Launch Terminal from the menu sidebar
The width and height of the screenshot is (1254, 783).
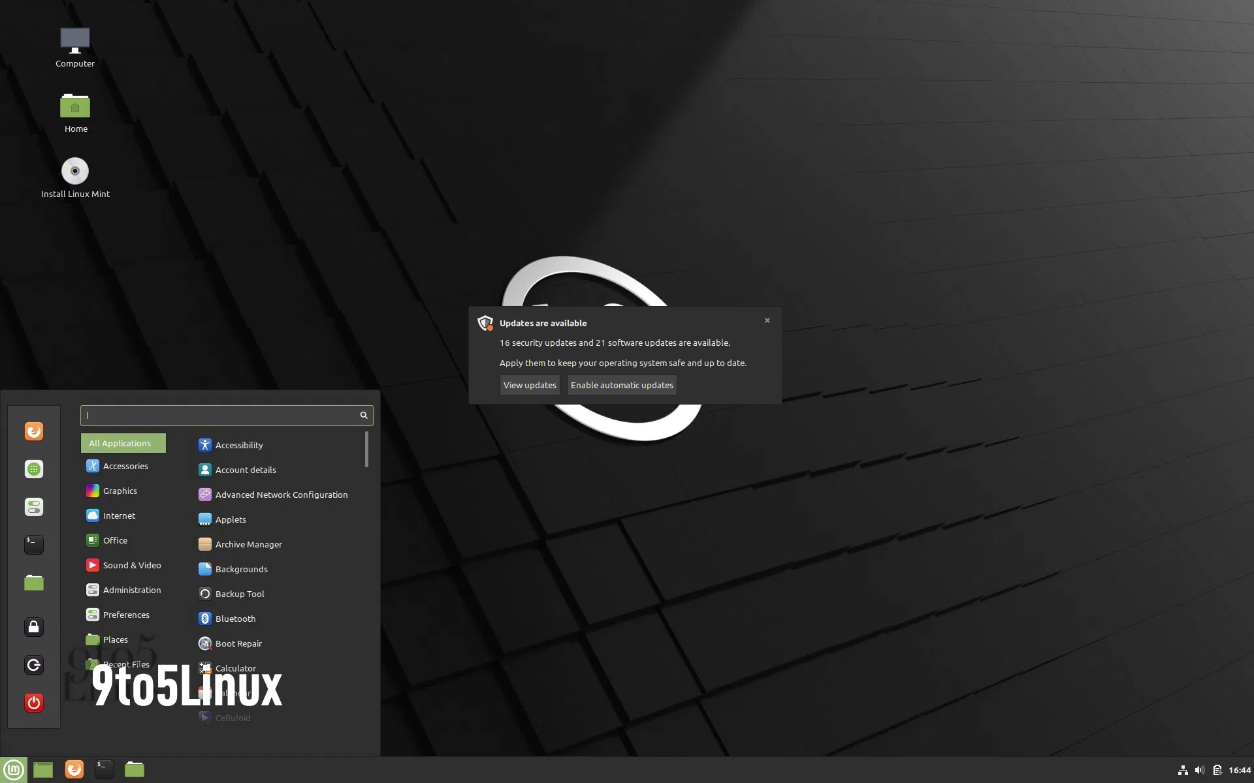click(33, 545)
